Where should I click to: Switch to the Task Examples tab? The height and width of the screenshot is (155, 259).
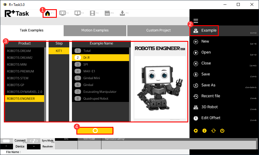point(32,31)
